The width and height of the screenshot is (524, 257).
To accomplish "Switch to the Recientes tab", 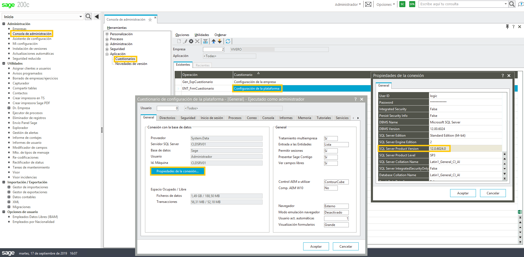I will tap(203, 65).
